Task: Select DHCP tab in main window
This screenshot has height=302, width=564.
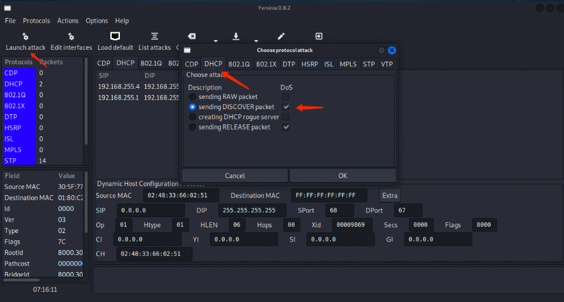Action: point(125,63)
